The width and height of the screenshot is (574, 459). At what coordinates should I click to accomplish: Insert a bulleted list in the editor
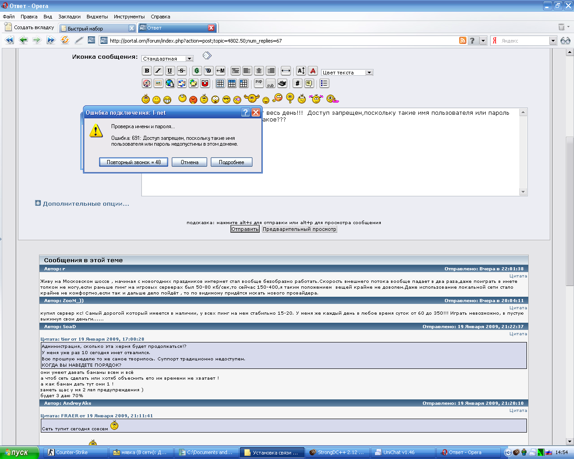pyautogui.click(x=324, y=83)
